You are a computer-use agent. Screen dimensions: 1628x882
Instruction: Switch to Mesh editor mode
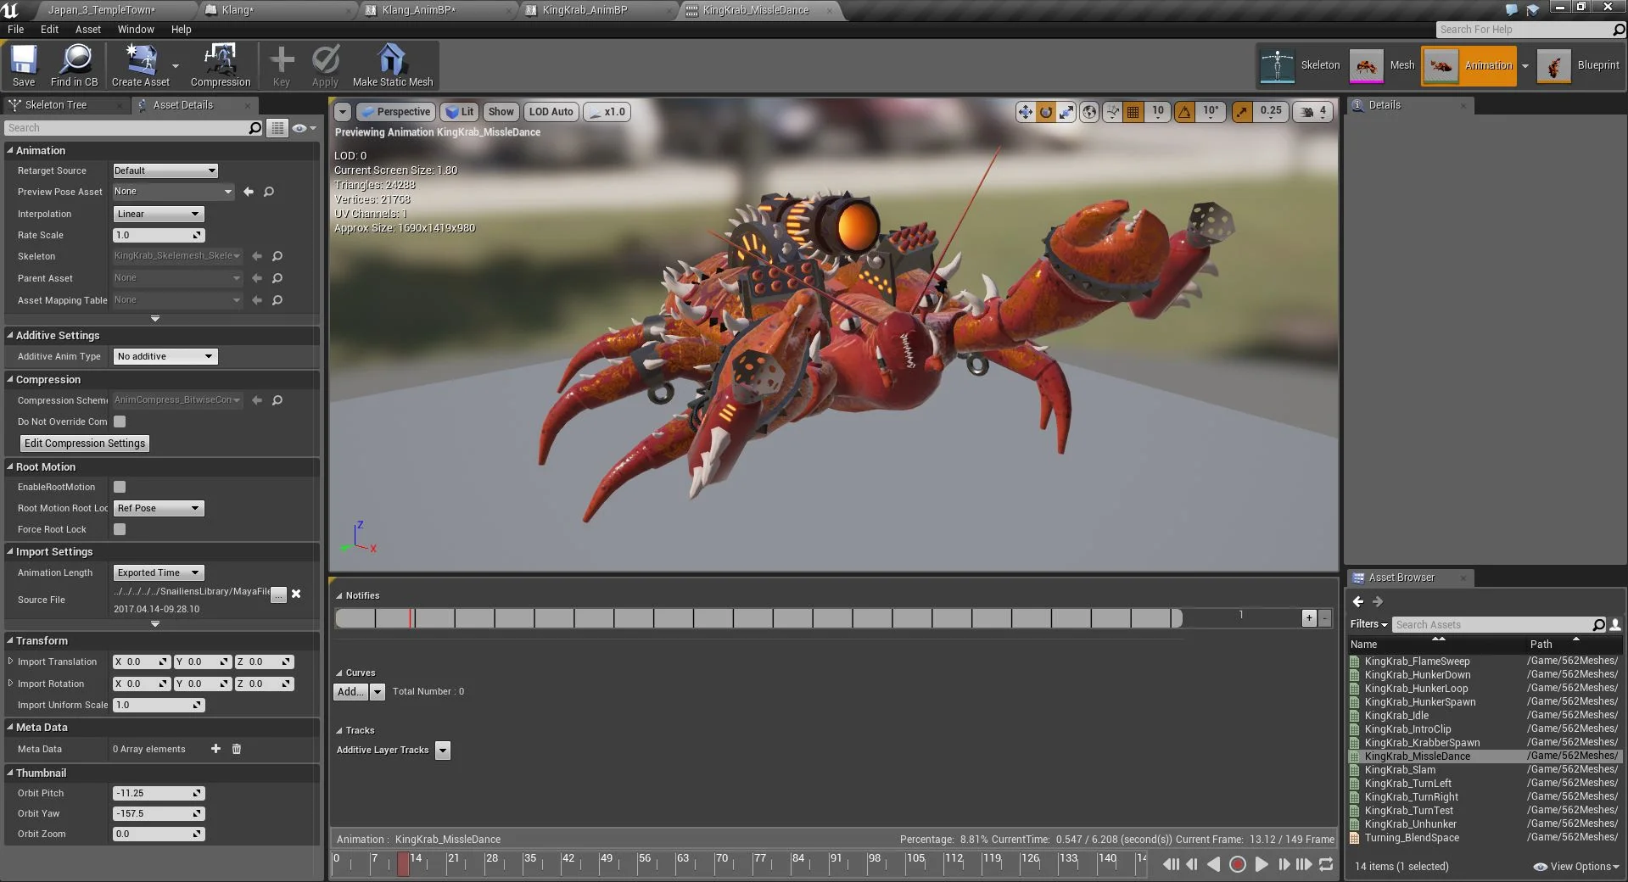point(1383,65)
